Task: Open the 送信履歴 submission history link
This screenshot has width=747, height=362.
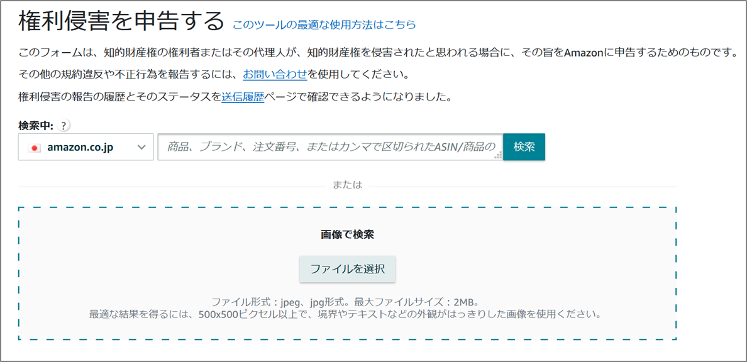Action: point(243,97)
